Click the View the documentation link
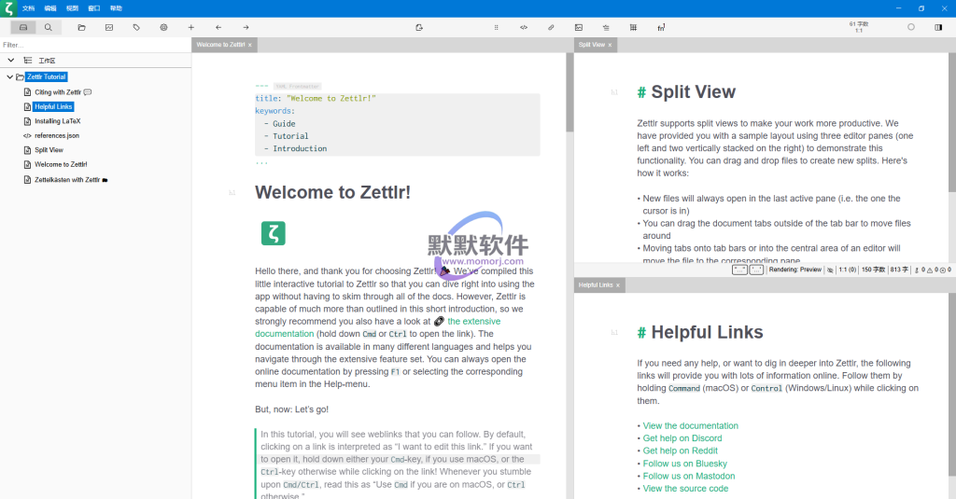The height and width of the screenshot is (499, 956). pos(690,426)
